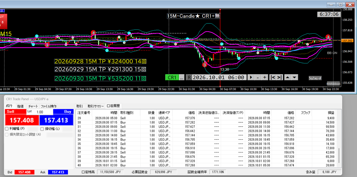Step forward one bar with >| button
The height and width of the screenshot is (177, 357).
(x=280, y=77)
